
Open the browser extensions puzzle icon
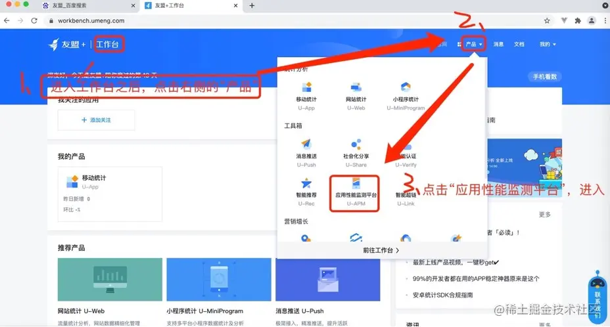578,20
